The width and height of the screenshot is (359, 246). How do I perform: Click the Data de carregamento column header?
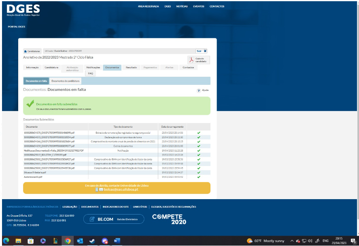click(172, 127)
